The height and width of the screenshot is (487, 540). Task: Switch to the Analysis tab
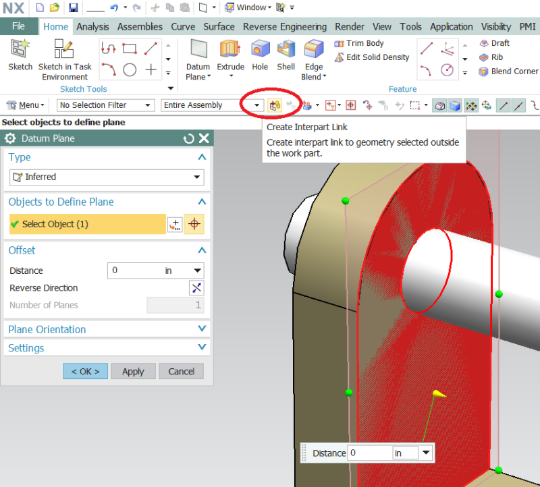pyautogui.click(x=92, y=27)
